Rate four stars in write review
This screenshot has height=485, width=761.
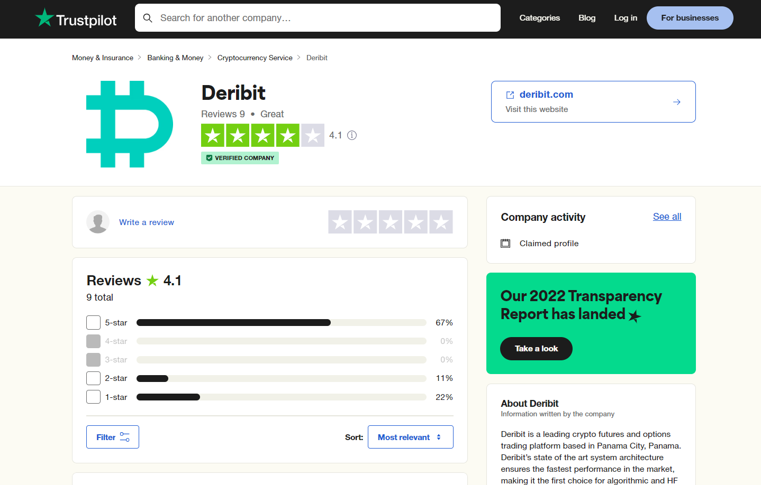pyautogui.click(x=416, y=222)
